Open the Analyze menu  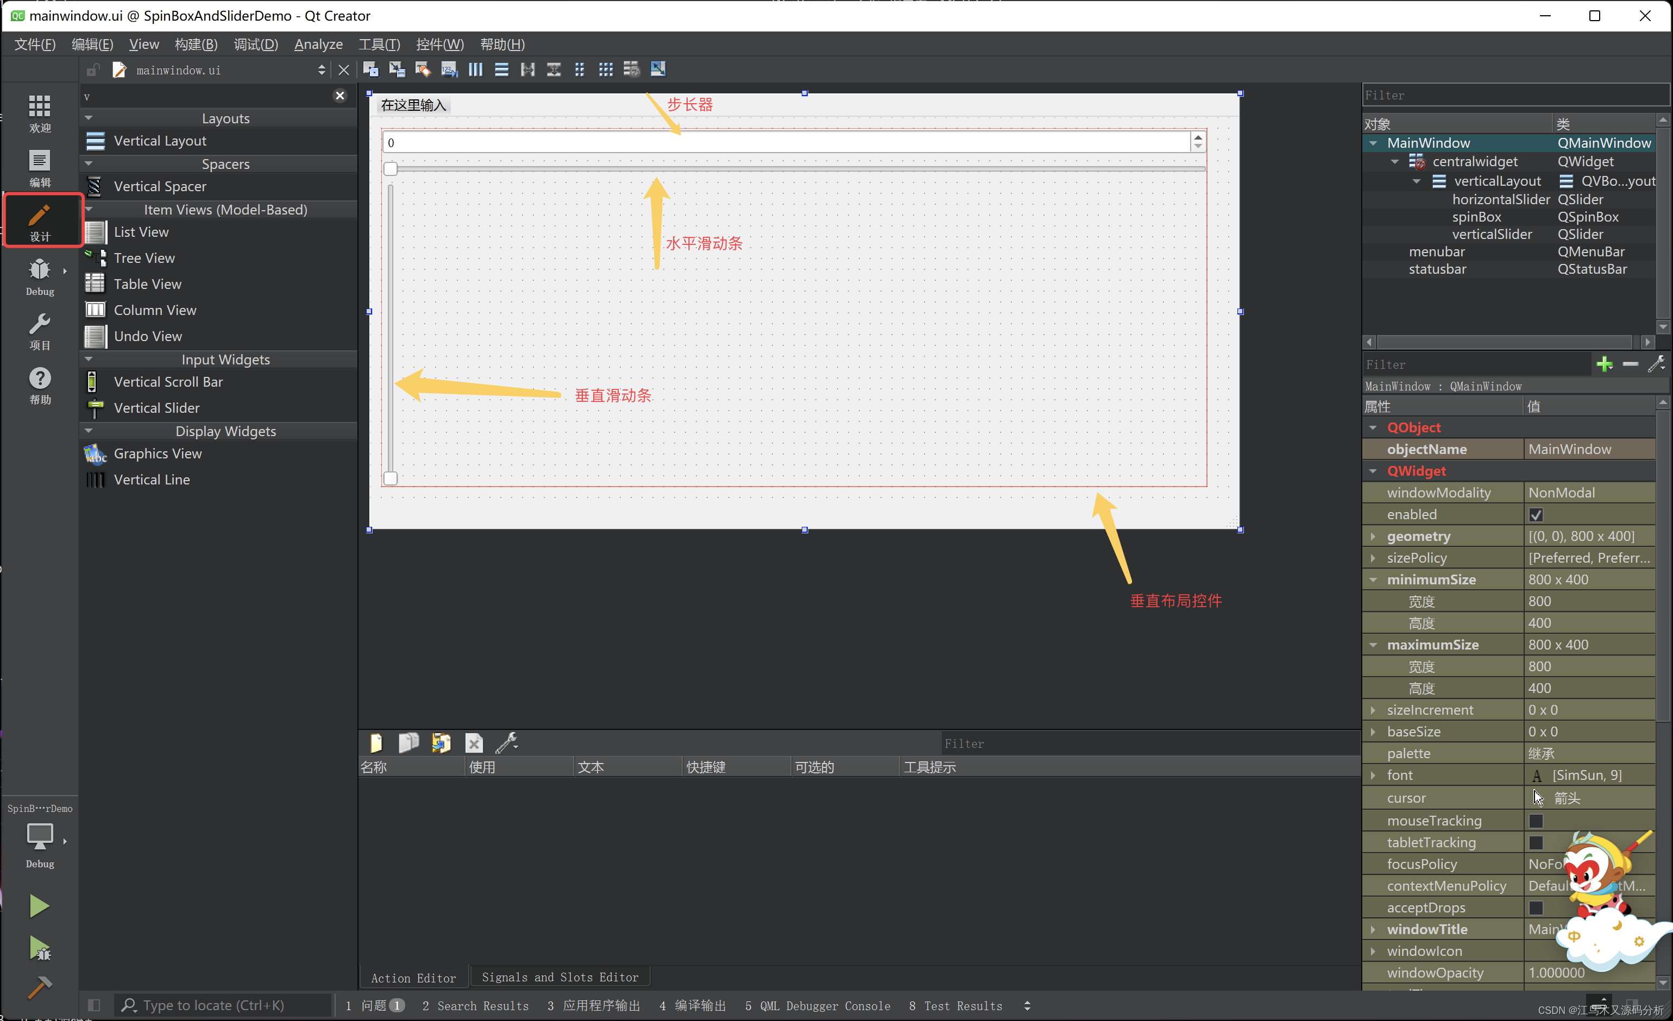(x=318, y=44)
